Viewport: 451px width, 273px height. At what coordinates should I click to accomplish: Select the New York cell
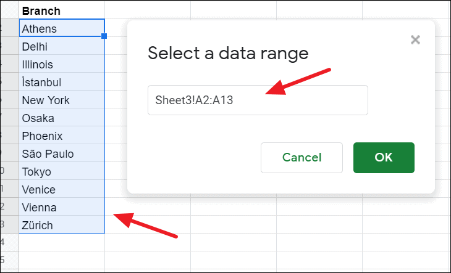click(62, 99)
